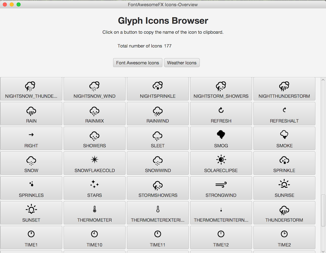
Task: Select the REFRESHALT icon
Action: click(x=284, y=114)
